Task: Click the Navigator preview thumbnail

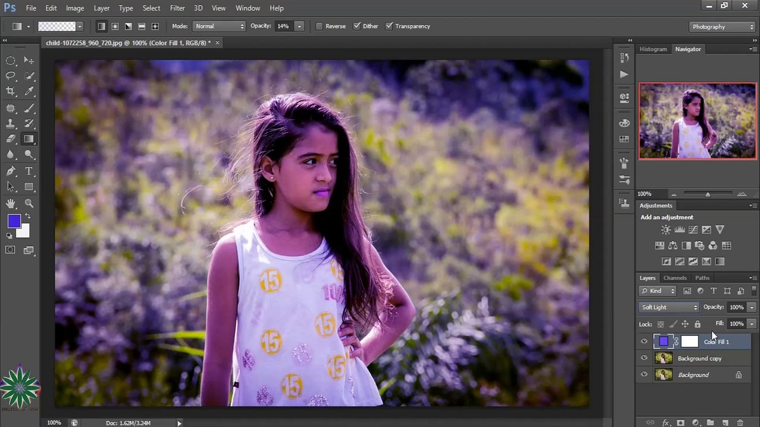Action: pos(698,121)
